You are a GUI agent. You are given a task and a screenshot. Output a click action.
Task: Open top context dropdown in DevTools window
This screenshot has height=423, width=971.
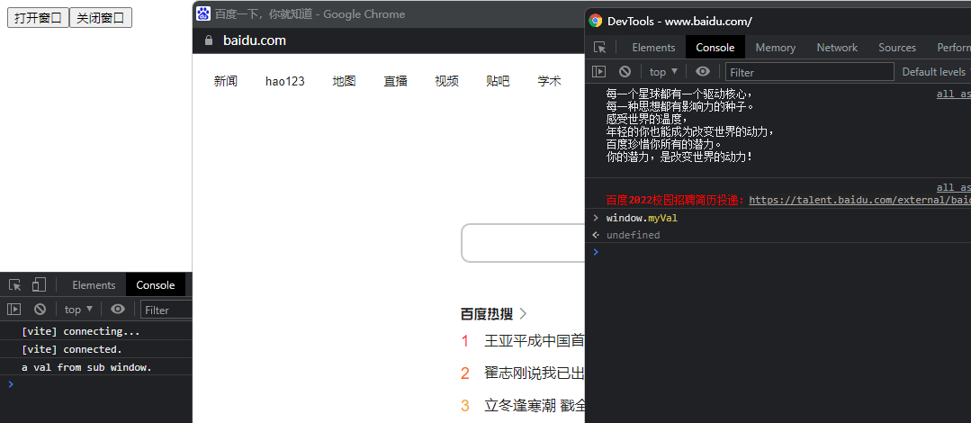click(x=663, y=72)
